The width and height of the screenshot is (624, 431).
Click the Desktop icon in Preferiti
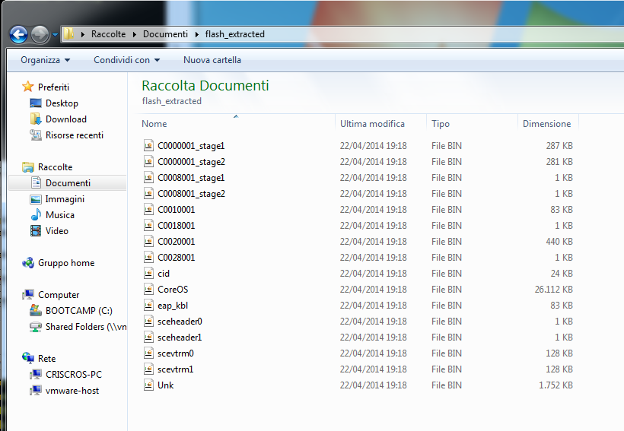pyautogui.click(x=36, y=103)
